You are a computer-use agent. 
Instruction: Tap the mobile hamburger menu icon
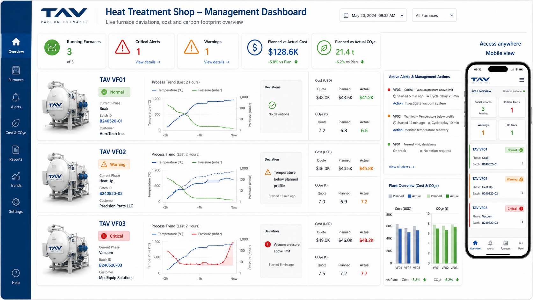[522, 80]
